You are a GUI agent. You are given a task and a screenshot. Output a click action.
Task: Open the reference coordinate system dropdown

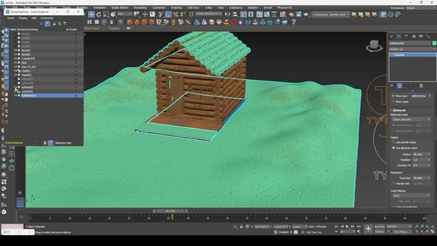click(x=124, y=14)
